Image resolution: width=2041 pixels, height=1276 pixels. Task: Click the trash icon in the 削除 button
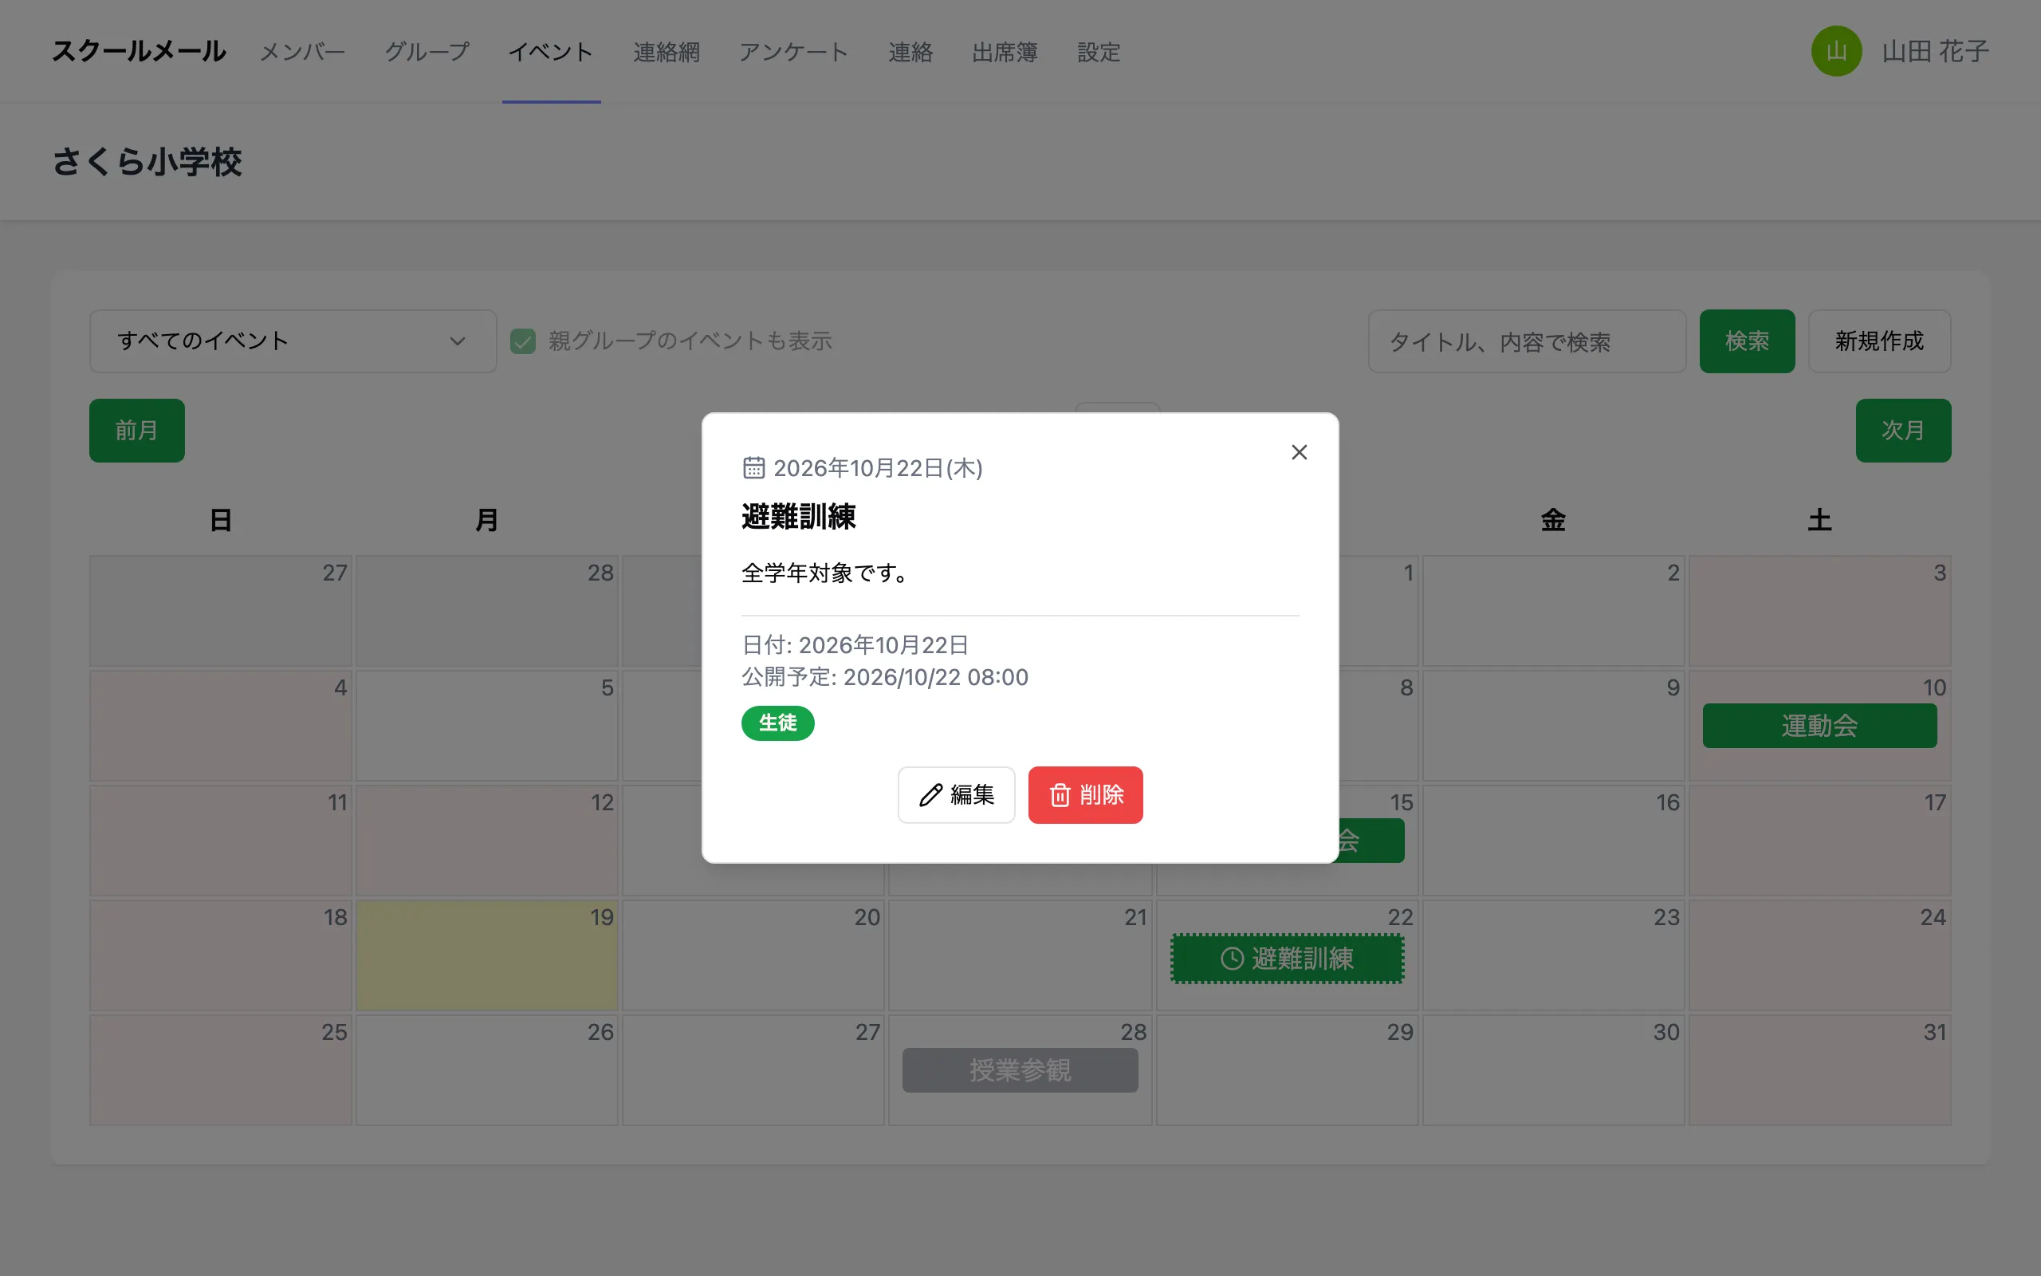(x=1060, y=795)
